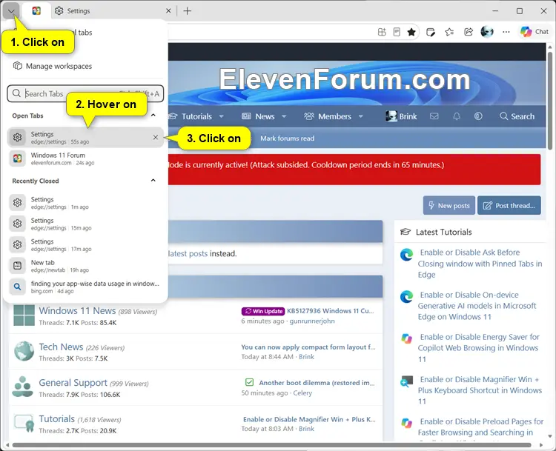556x451 pixels.
Task: Click the Tech News globe icon
Action: click(24, 351)
